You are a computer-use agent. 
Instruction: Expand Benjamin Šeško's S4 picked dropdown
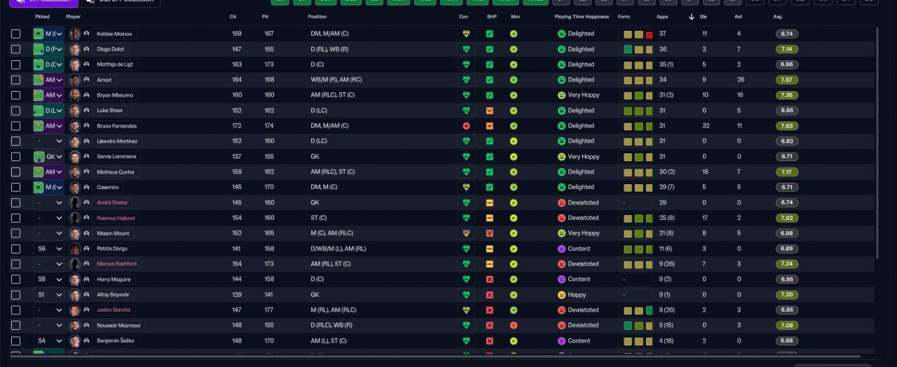tap(48, 341)
